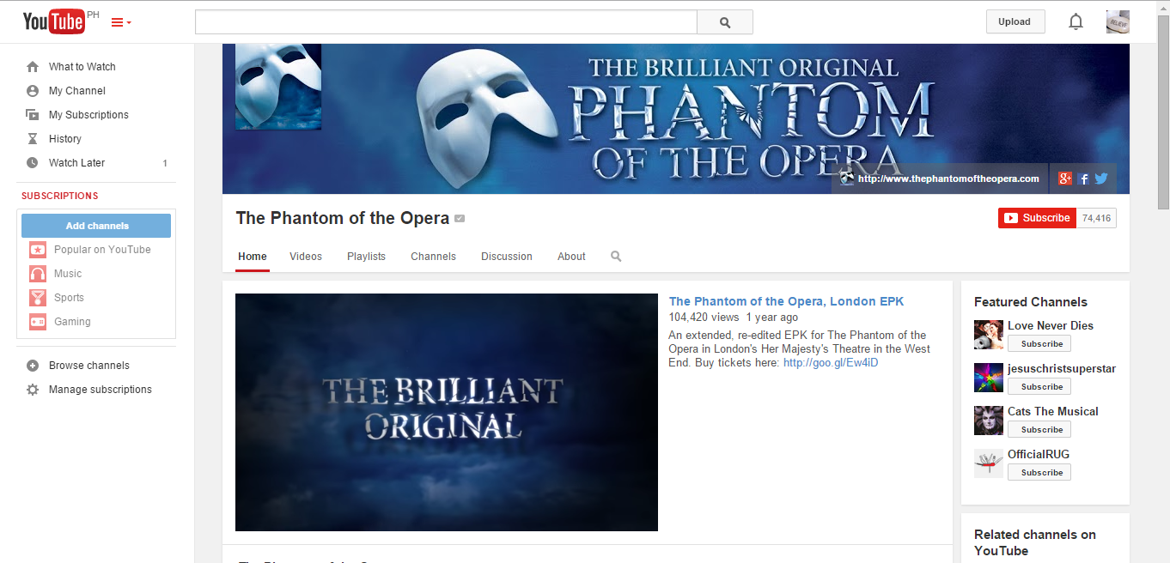
Task: Play the Brilliant Original featured video thumbnail
Action: click(447, 412)
